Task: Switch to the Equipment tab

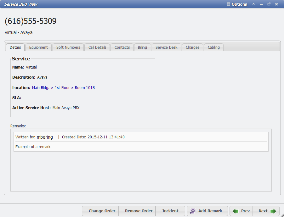Action: click(38, 47)
